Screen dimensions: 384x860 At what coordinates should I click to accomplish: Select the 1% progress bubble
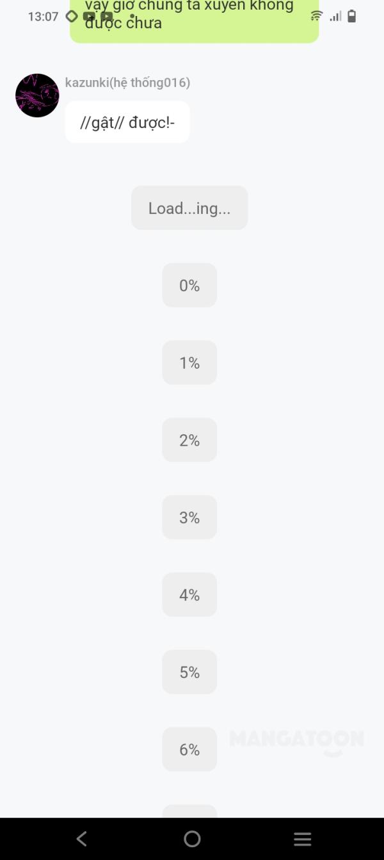tap(189, 363)
